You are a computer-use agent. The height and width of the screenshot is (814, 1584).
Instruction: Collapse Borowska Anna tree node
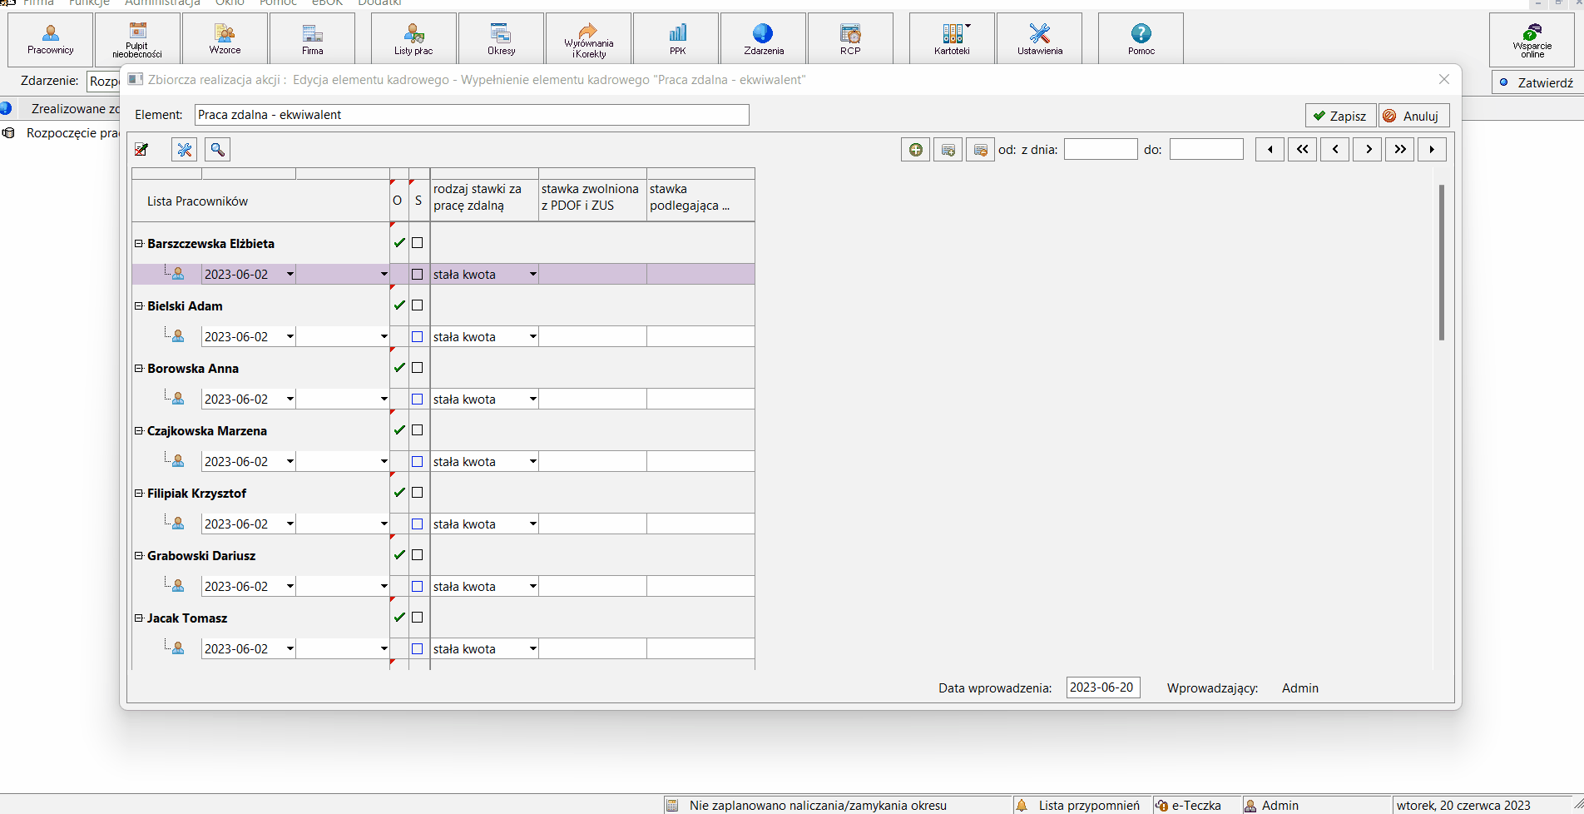(x=139, y=369)
